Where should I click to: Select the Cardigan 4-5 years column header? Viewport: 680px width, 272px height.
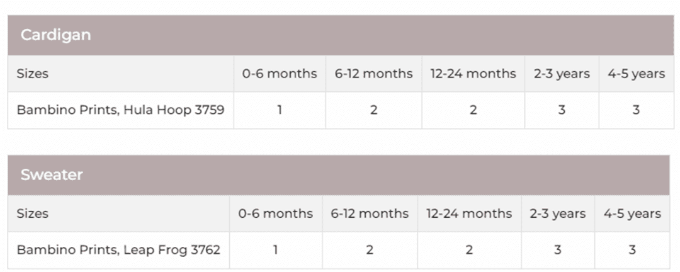636,74
